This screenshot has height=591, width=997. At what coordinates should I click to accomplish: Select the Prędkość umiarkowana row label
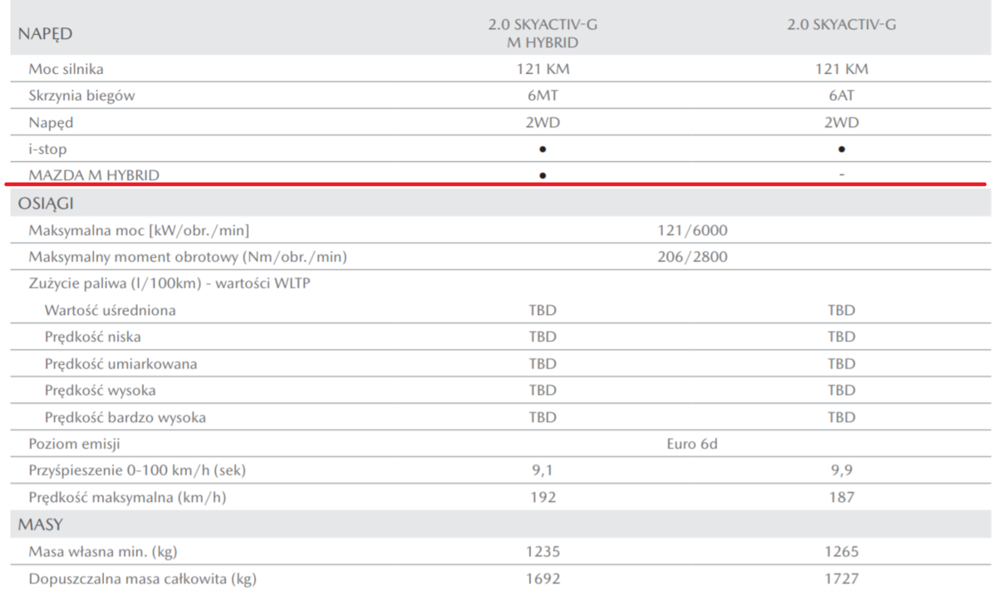point(120,364)
